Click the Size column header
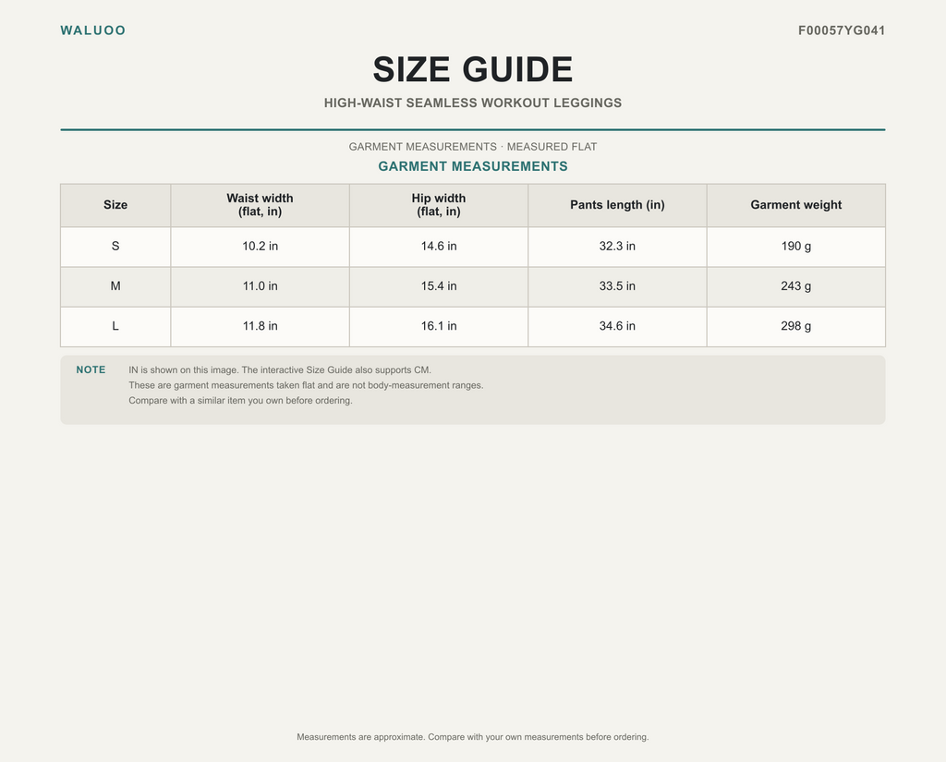Image resolution: width=946 pixels, height=762 pixels. (115, 205)
